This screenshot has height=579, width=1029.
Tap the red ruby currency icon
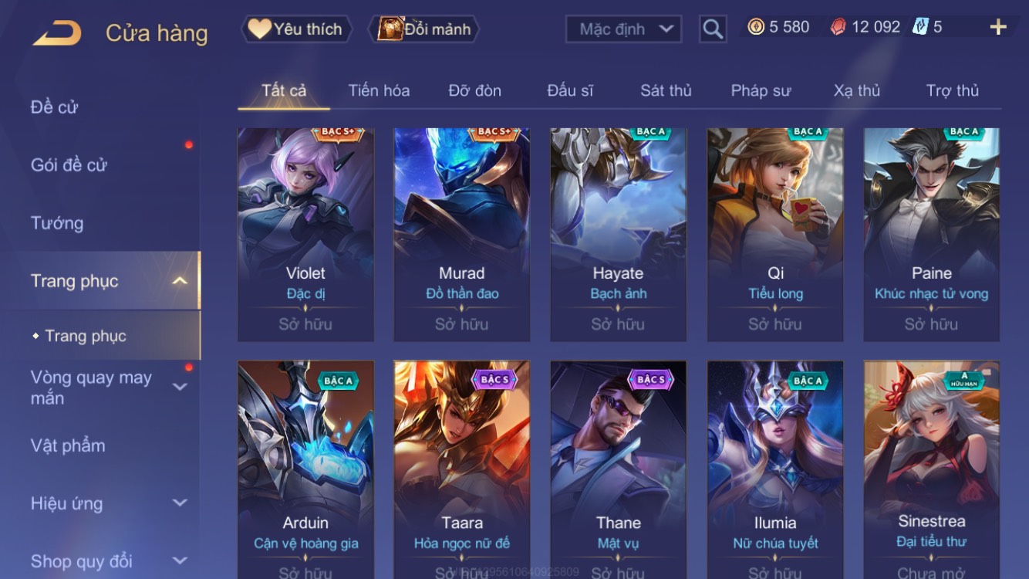tap(838, 27)
